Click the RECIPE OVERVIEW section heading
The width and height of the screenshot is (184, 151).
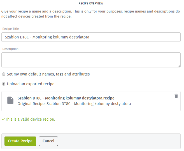91,3
